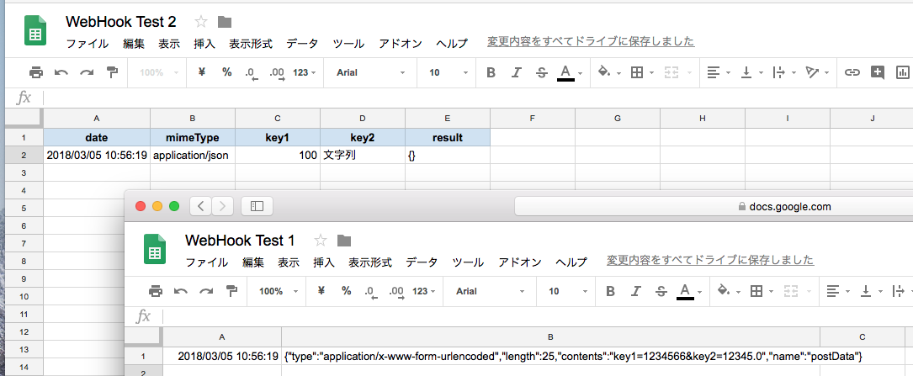
Task: Click insert link icon in WebHook Test 2
Action: 852,72
